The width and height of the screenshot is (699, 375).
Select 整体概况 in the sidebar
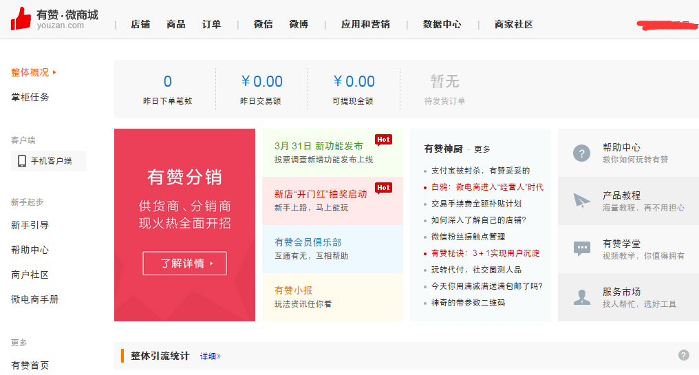tap(30, 72)
